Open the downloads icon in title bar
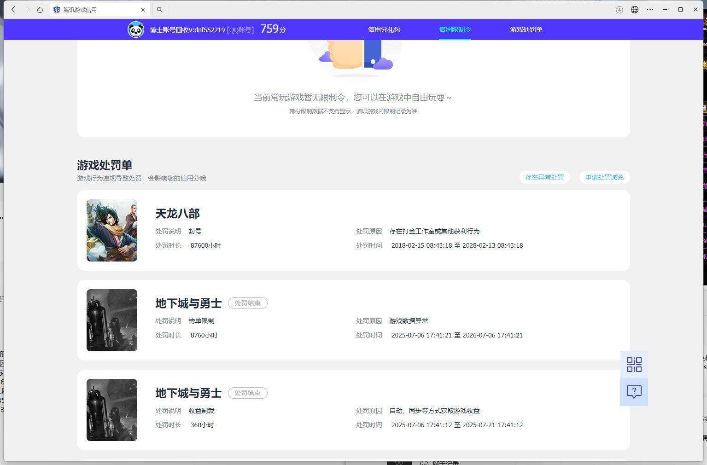The image size is (707, 465). point(619,10)
